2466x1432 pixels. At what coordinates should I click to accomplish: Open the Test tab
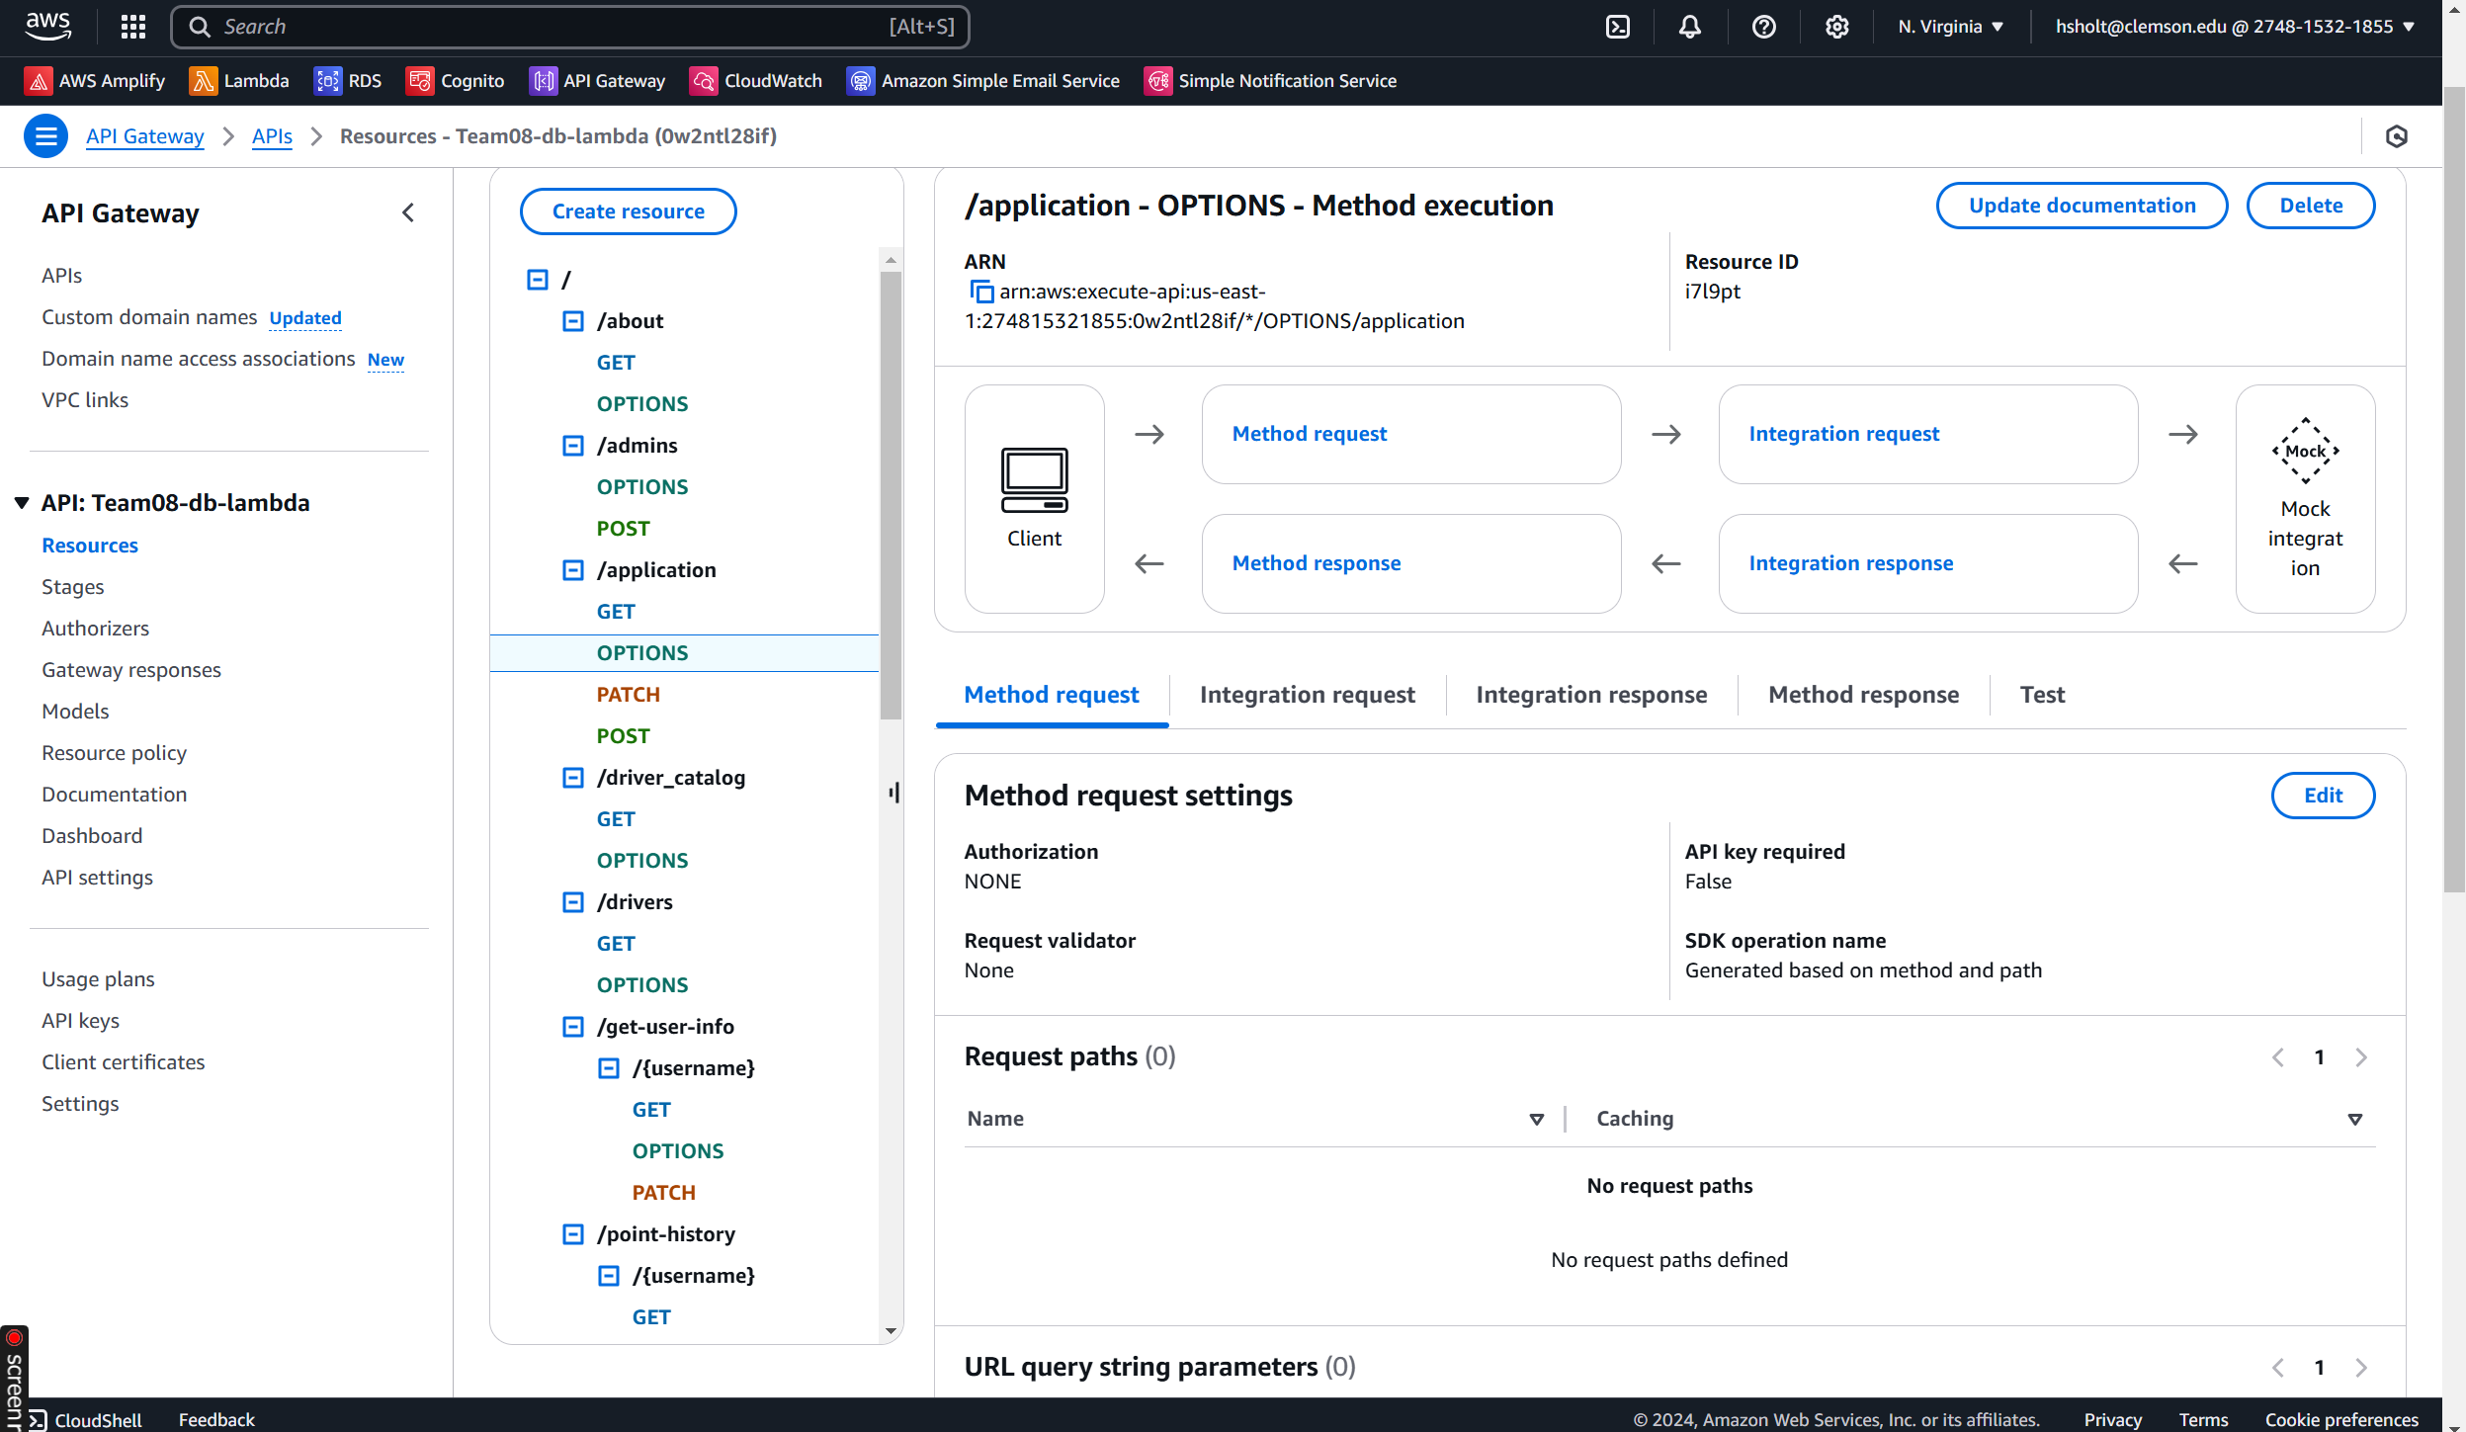click(x=2042, y=695)
